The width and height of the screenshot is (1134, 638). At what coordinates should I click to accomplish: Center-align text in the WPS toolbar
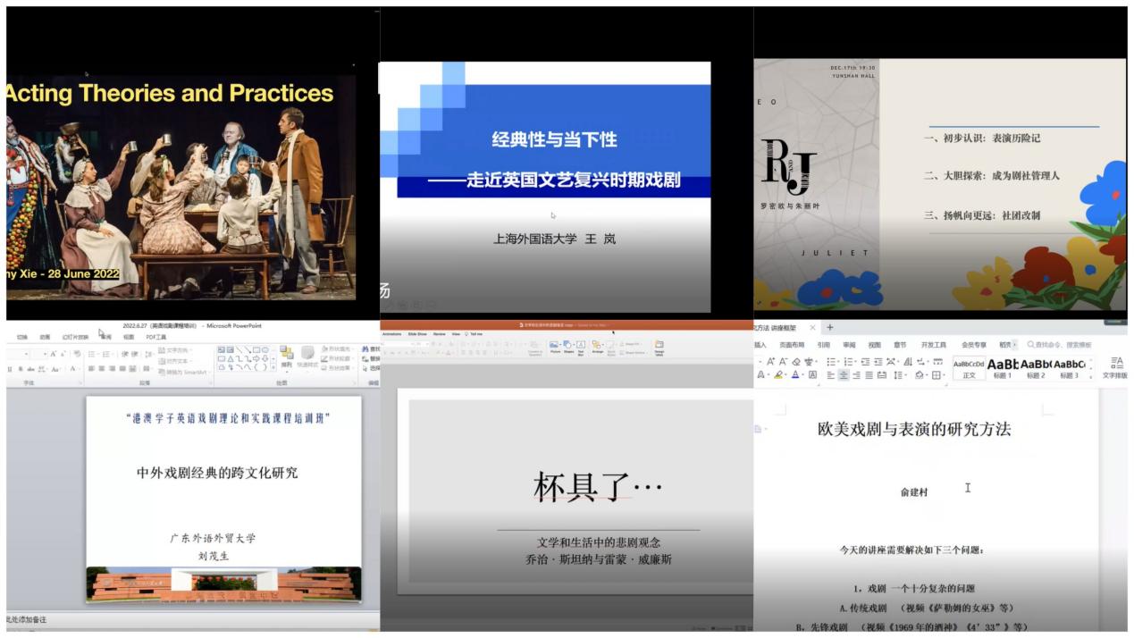(844, 375)
